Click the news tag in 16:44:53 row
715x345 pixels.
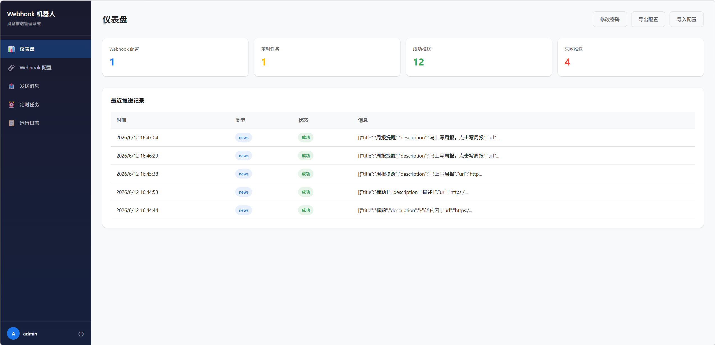tap(243, 192)
